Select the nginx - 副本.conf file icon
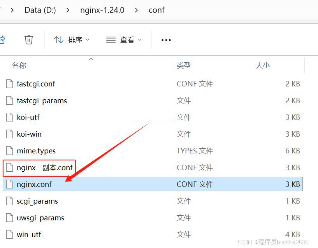Screen dimensions: 318x248 tap(9, 167)
